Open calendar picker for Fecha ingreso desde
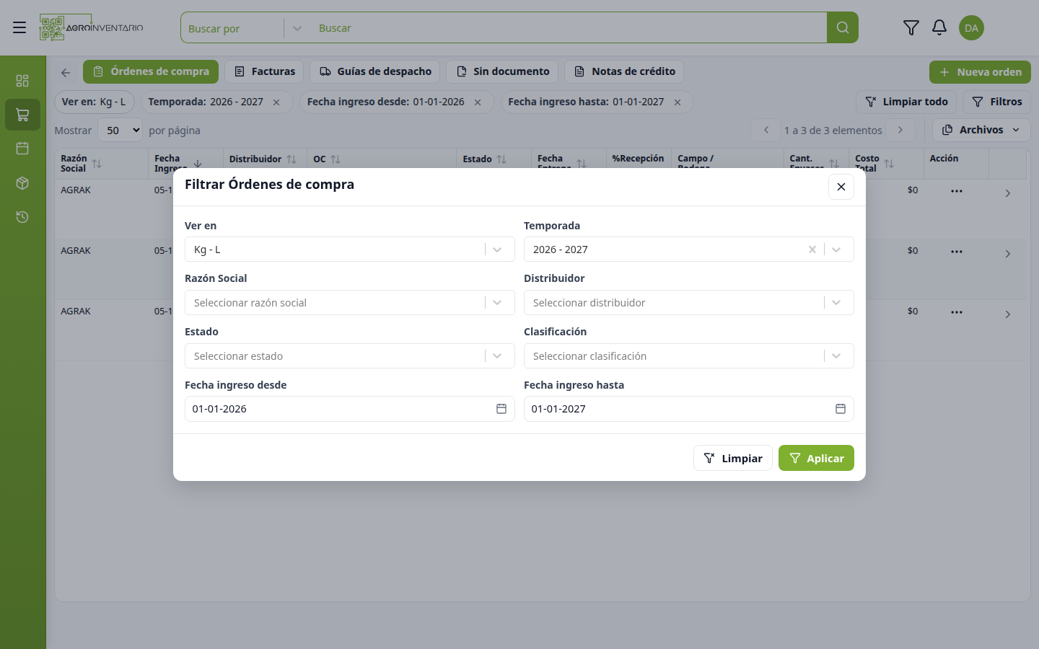 501,409
